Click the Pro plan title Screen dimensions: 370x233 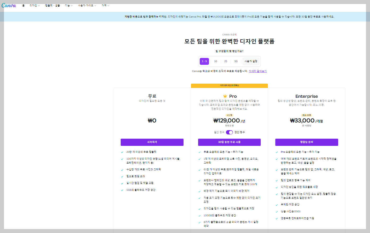(x=233, y=96)
